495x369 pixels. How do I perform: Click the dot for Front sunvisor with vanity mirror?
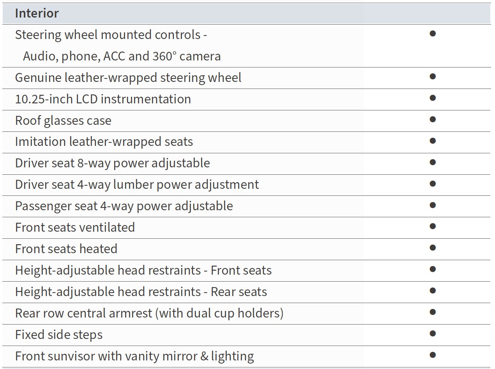click(x=432, y=355)
